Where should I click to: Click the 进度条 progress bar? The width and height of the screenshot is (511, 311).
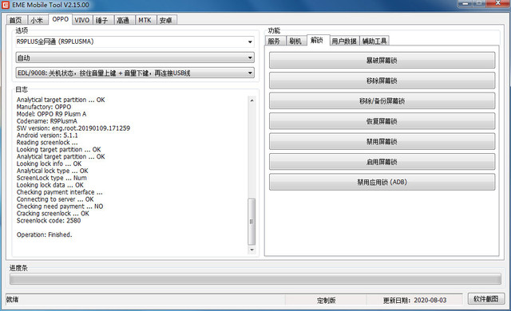(255, 279)
